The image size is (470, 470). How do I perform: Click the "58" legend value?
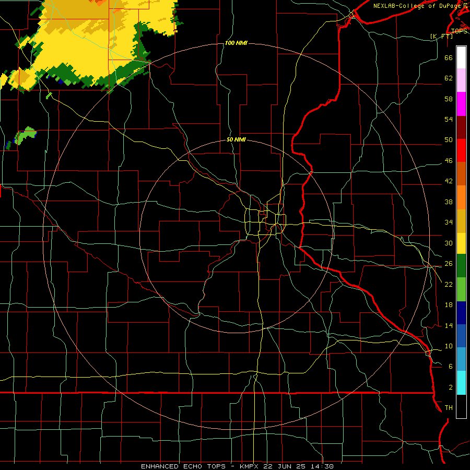click(449, 99)
